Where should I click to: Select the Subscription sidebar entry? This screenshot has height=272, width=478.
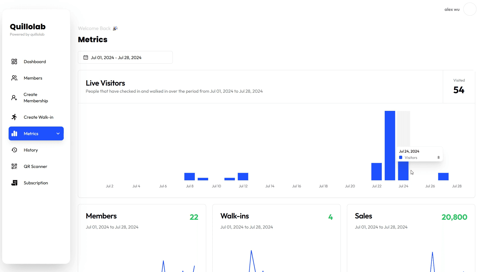36,183
